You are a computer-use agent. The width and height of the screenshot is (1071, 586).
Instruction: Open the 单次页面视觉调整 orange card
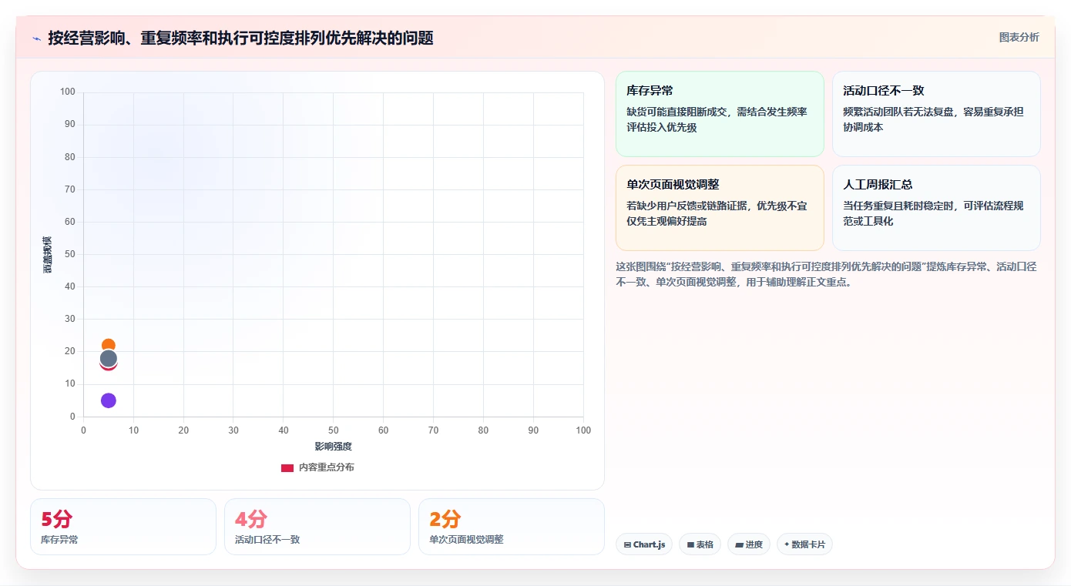coord(720,208)
